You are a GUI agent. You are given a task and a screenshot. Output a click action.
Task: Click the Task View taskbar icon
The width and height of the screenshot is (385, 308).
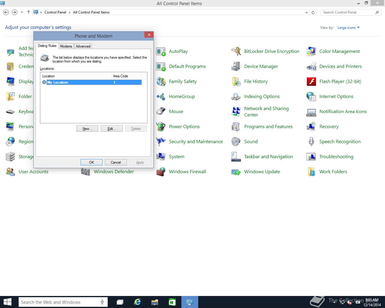120,302
